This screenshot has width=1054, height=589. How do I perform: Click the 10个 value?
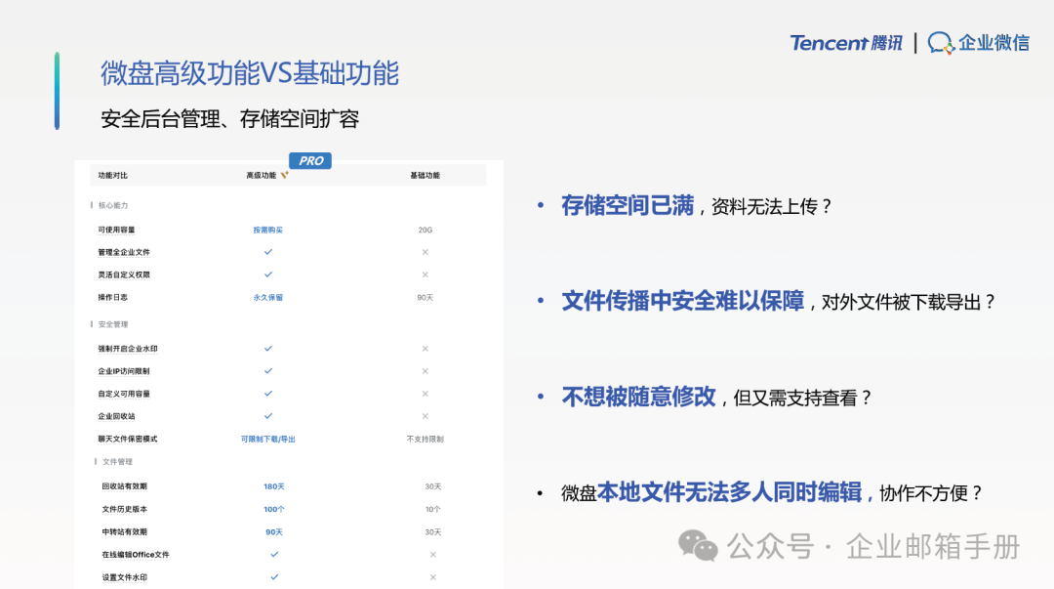pos(433,510)
